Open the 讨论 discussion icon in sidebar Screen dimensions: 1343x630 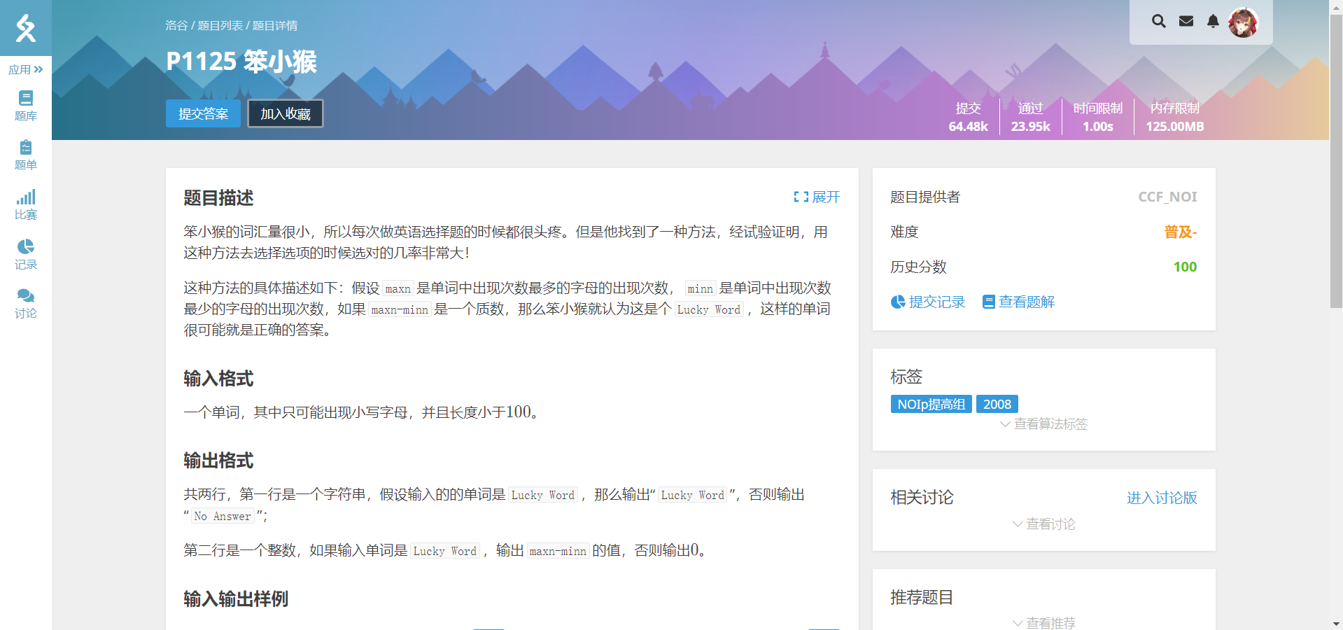(25, 301)
